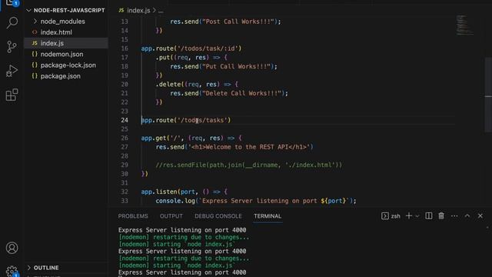
Task: Click app.get on line 26
Action: click(x=154, y=138)
